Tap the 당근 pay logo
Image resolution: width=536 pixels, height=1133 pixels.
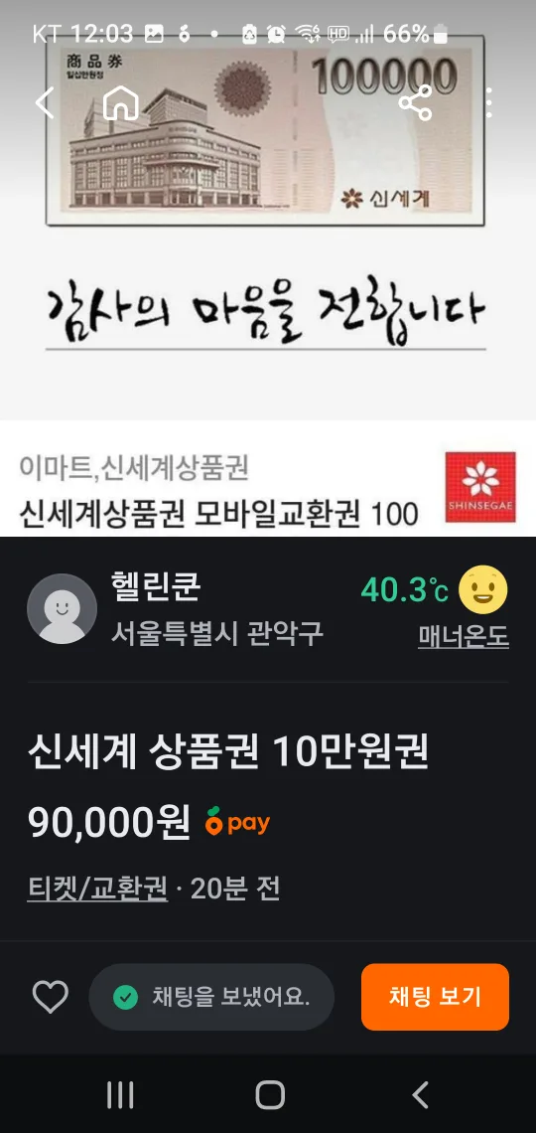[x=237, y=822]
